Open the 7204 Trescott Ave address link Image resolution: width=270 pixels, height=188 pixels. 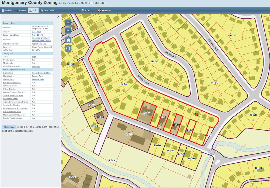coord(41,39)
